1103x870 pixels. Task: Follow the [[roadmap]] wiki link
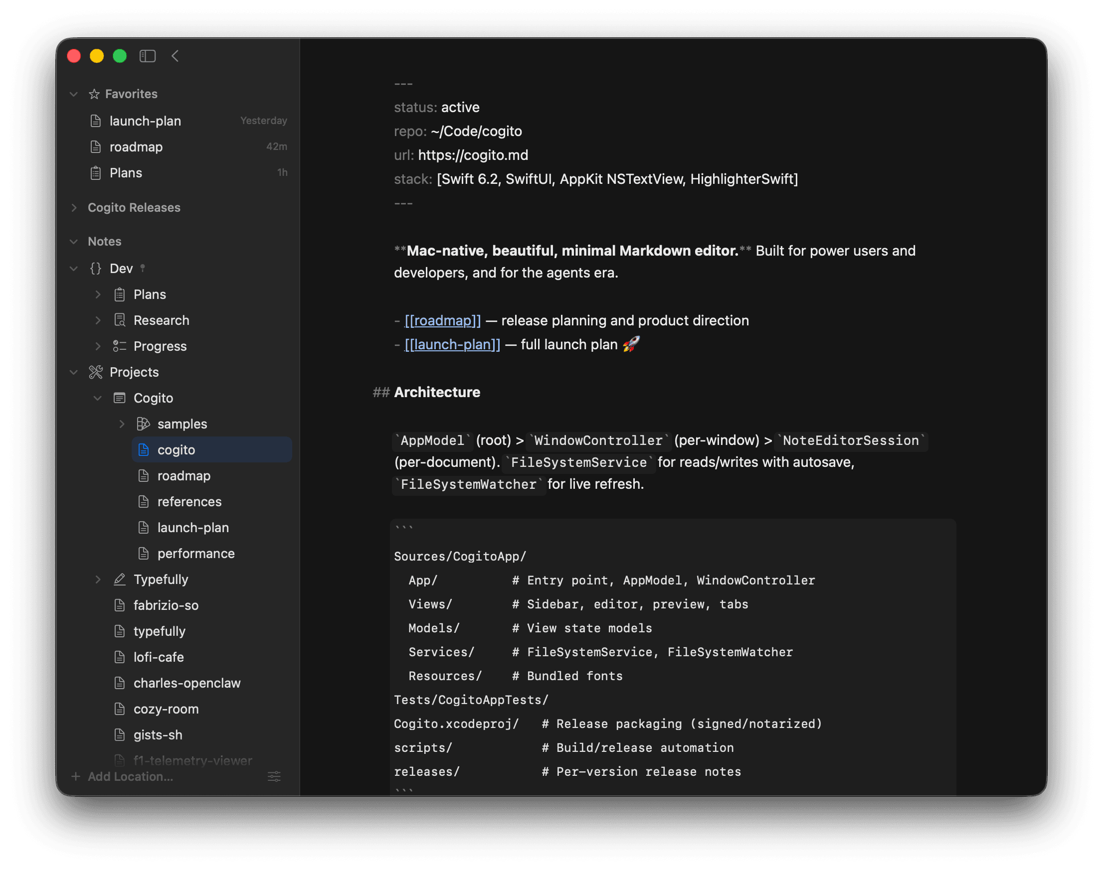tap(443, 321)
